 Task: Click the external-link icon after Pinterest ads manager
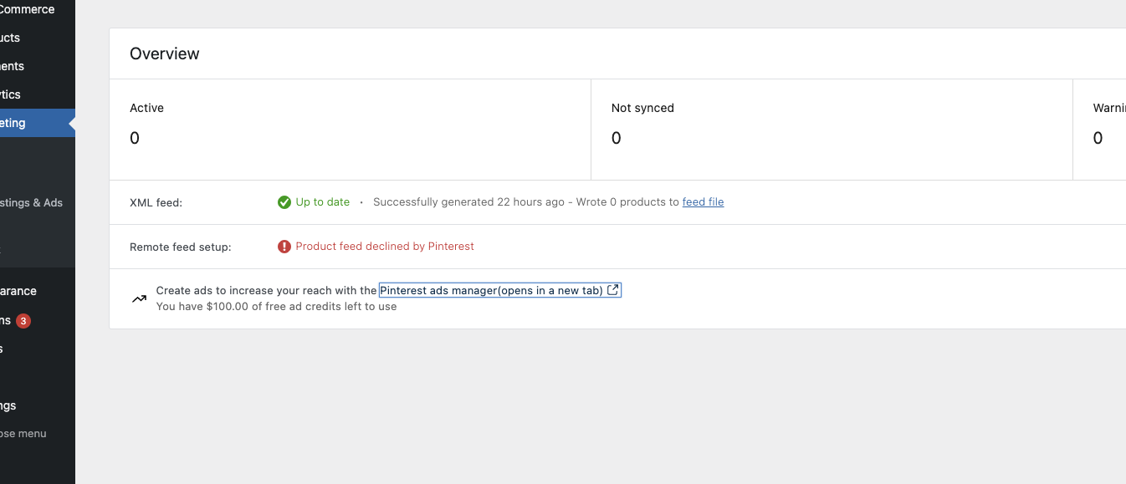613,289
